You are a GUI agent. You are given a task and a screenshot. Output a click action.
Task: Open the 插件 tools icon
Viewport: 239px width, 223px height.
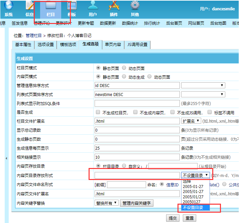click(x=114, y=6)
